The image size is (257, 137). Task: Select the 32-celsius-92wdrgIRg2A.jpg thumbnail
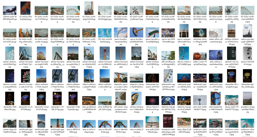(x=25, y=8)
